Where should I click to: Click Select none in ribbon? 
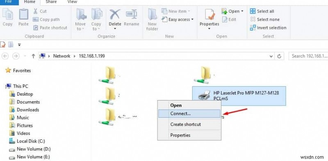[x=265, y=20]
